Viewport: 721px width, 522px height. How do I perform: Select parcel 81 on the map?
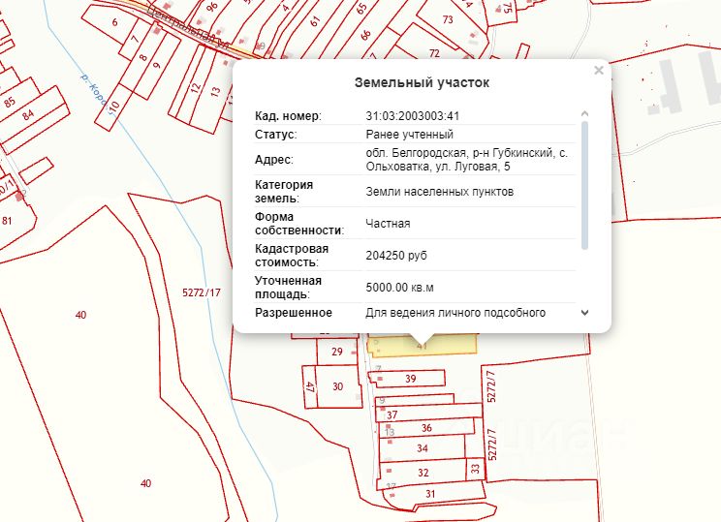tap(7, 221)
